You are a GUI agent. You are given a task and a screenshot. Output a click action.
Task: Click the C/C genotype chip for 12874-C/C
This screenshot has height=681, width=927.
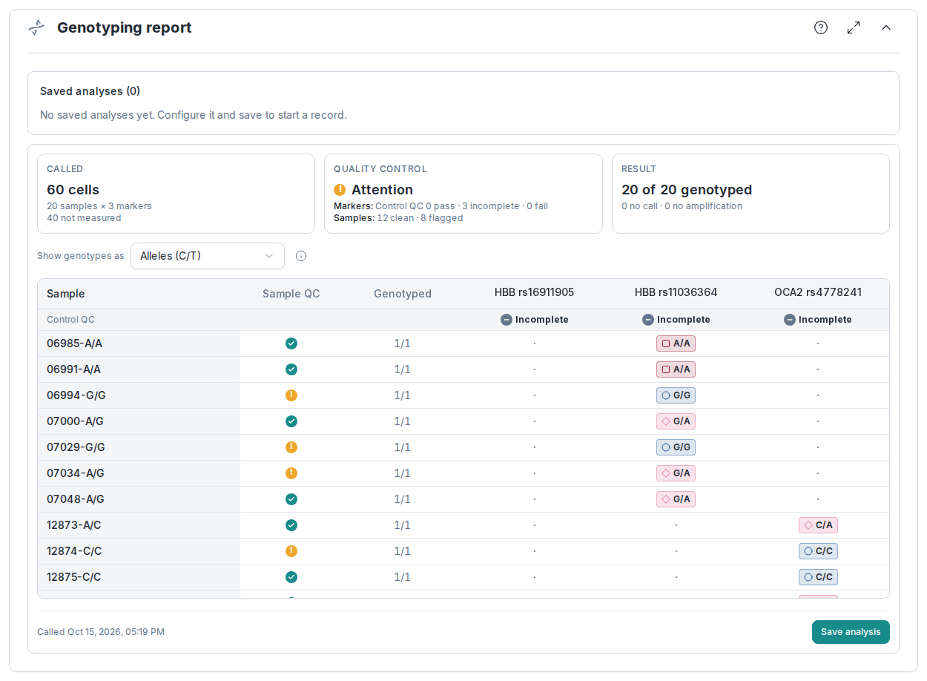(x=818, y=551)
